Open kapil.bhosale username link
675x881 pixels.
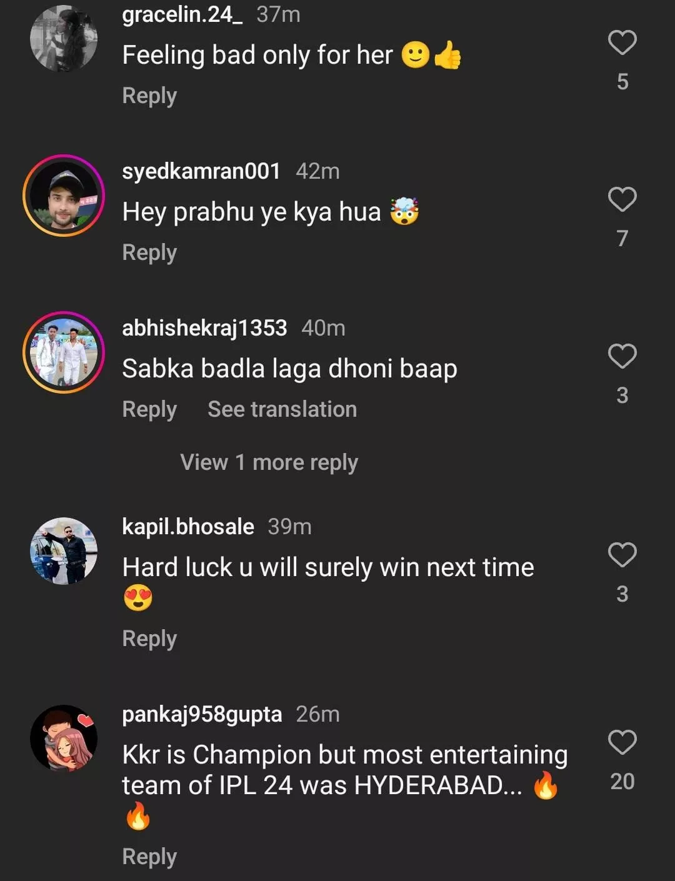coord(188,527)
